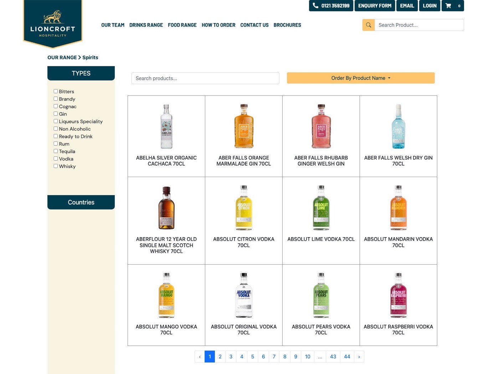This screenshot has width=499, height=374.
Task: Tick the Vodka checkbox
Action: tap(56, 159)
